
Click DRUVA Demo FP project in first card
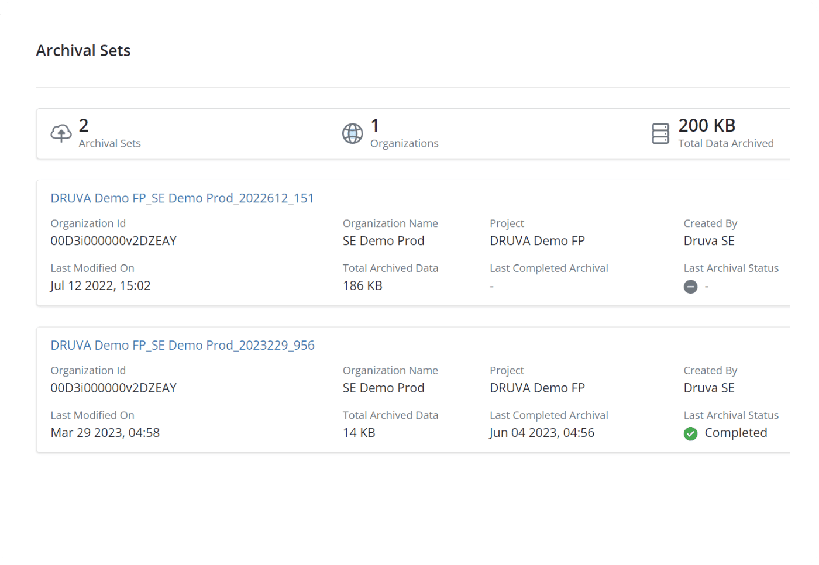pos(537,241)
